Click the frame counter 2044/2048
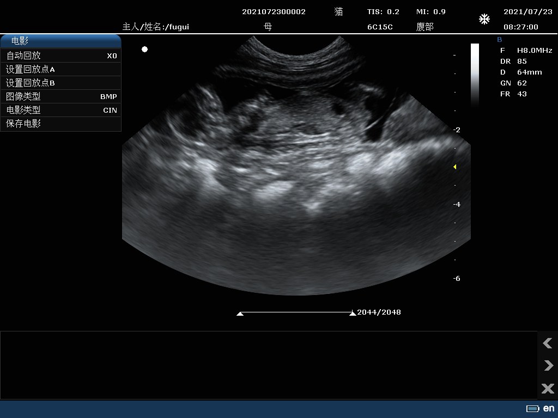Image resolution: width=558 pixels, height=418 pixels. [x=379, y=312]
